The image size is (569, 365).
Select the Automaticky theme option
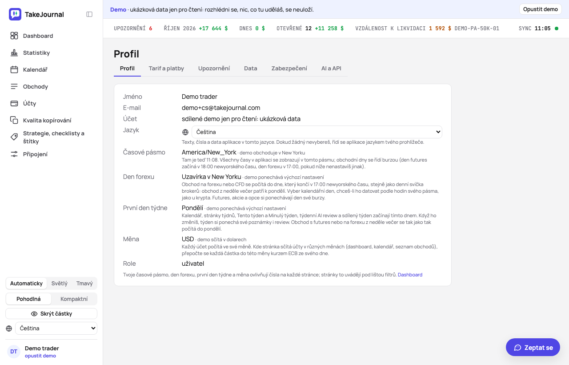click(x=26, y=284)
